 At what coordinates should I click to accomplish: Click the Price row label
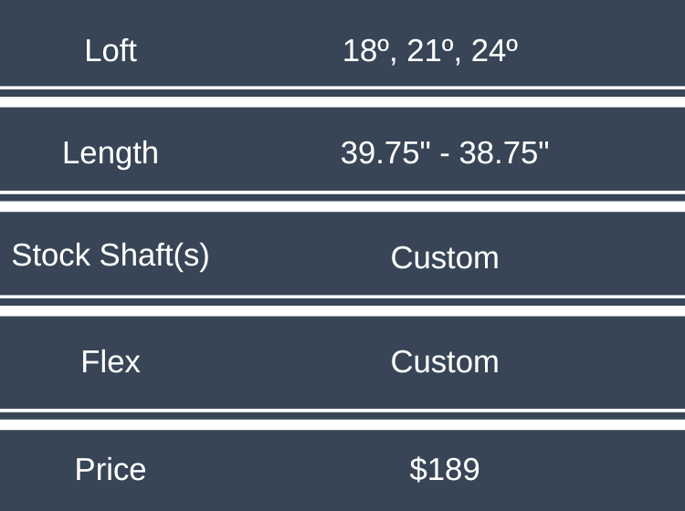(x=111, y=469)
